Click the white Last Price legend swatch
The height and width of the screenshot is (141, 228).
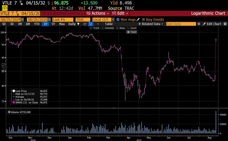point(14,91)
